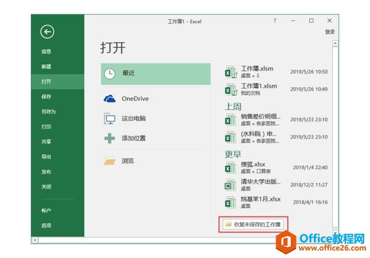Open recent file 搜狐.xlsx
Screen dimensions: 370x258
coord(276,167)
